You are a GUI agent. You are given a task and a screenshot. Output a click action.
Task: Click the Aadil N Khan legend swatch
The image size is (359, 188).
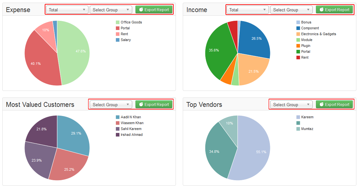118,117
